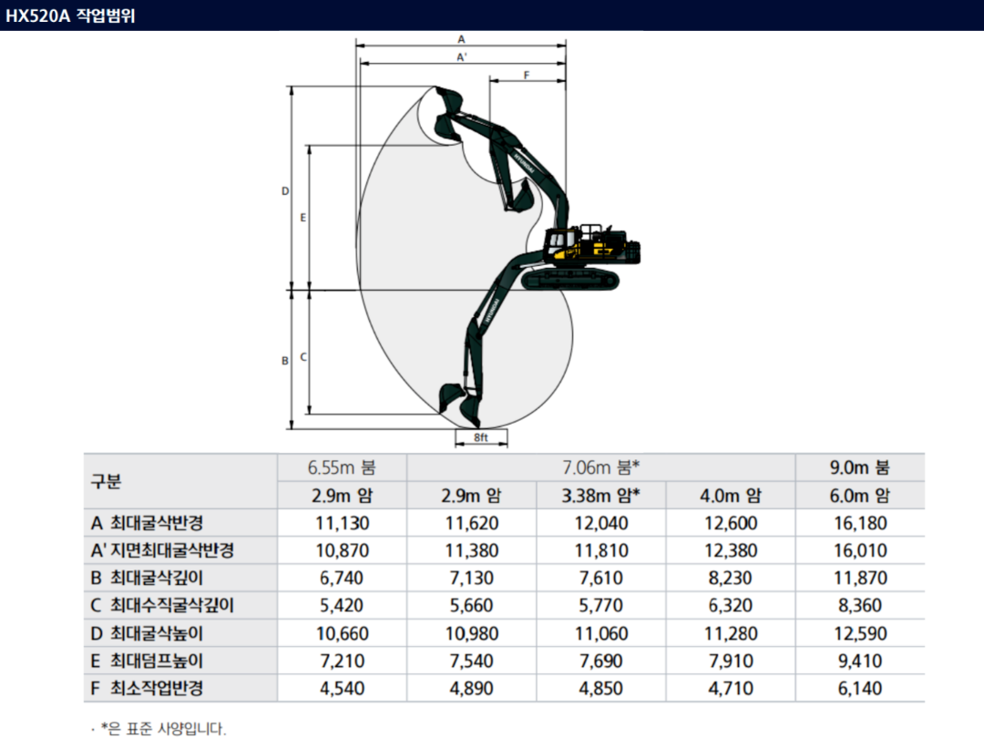The height and width of the screenshot is (738, 984).
Task: Click the dimension letter 'E' in the diagram
Action: (303, 218)
